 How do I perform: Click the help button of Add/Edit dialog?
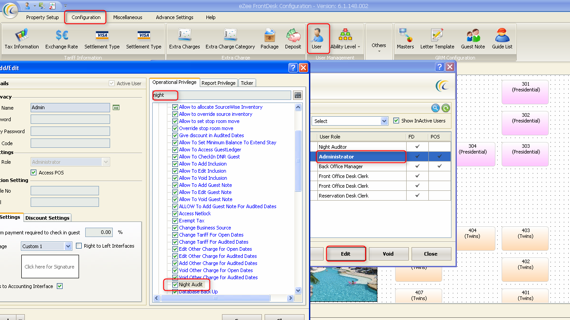click(x=293, y=67)
